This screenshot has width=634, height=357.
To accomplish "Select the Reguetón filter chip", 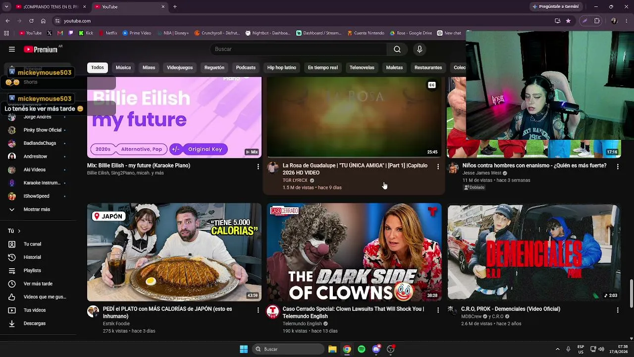I will 214,67.
